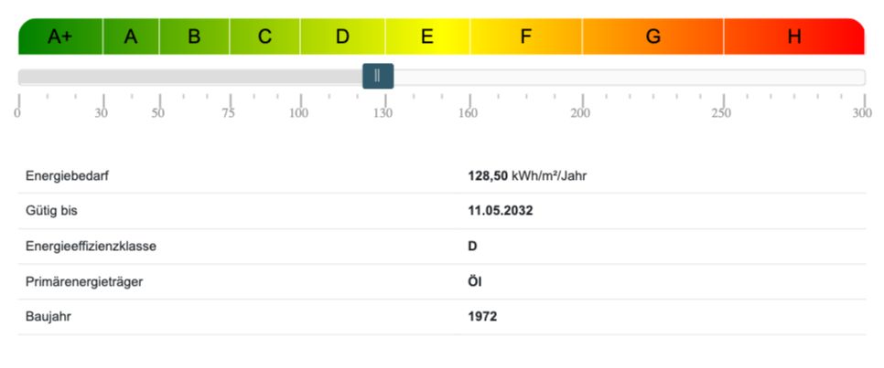Image resolution: width=884 pixels, height=368 pixels.
Task: Click the energy slider handle
Action: [378, 76]
